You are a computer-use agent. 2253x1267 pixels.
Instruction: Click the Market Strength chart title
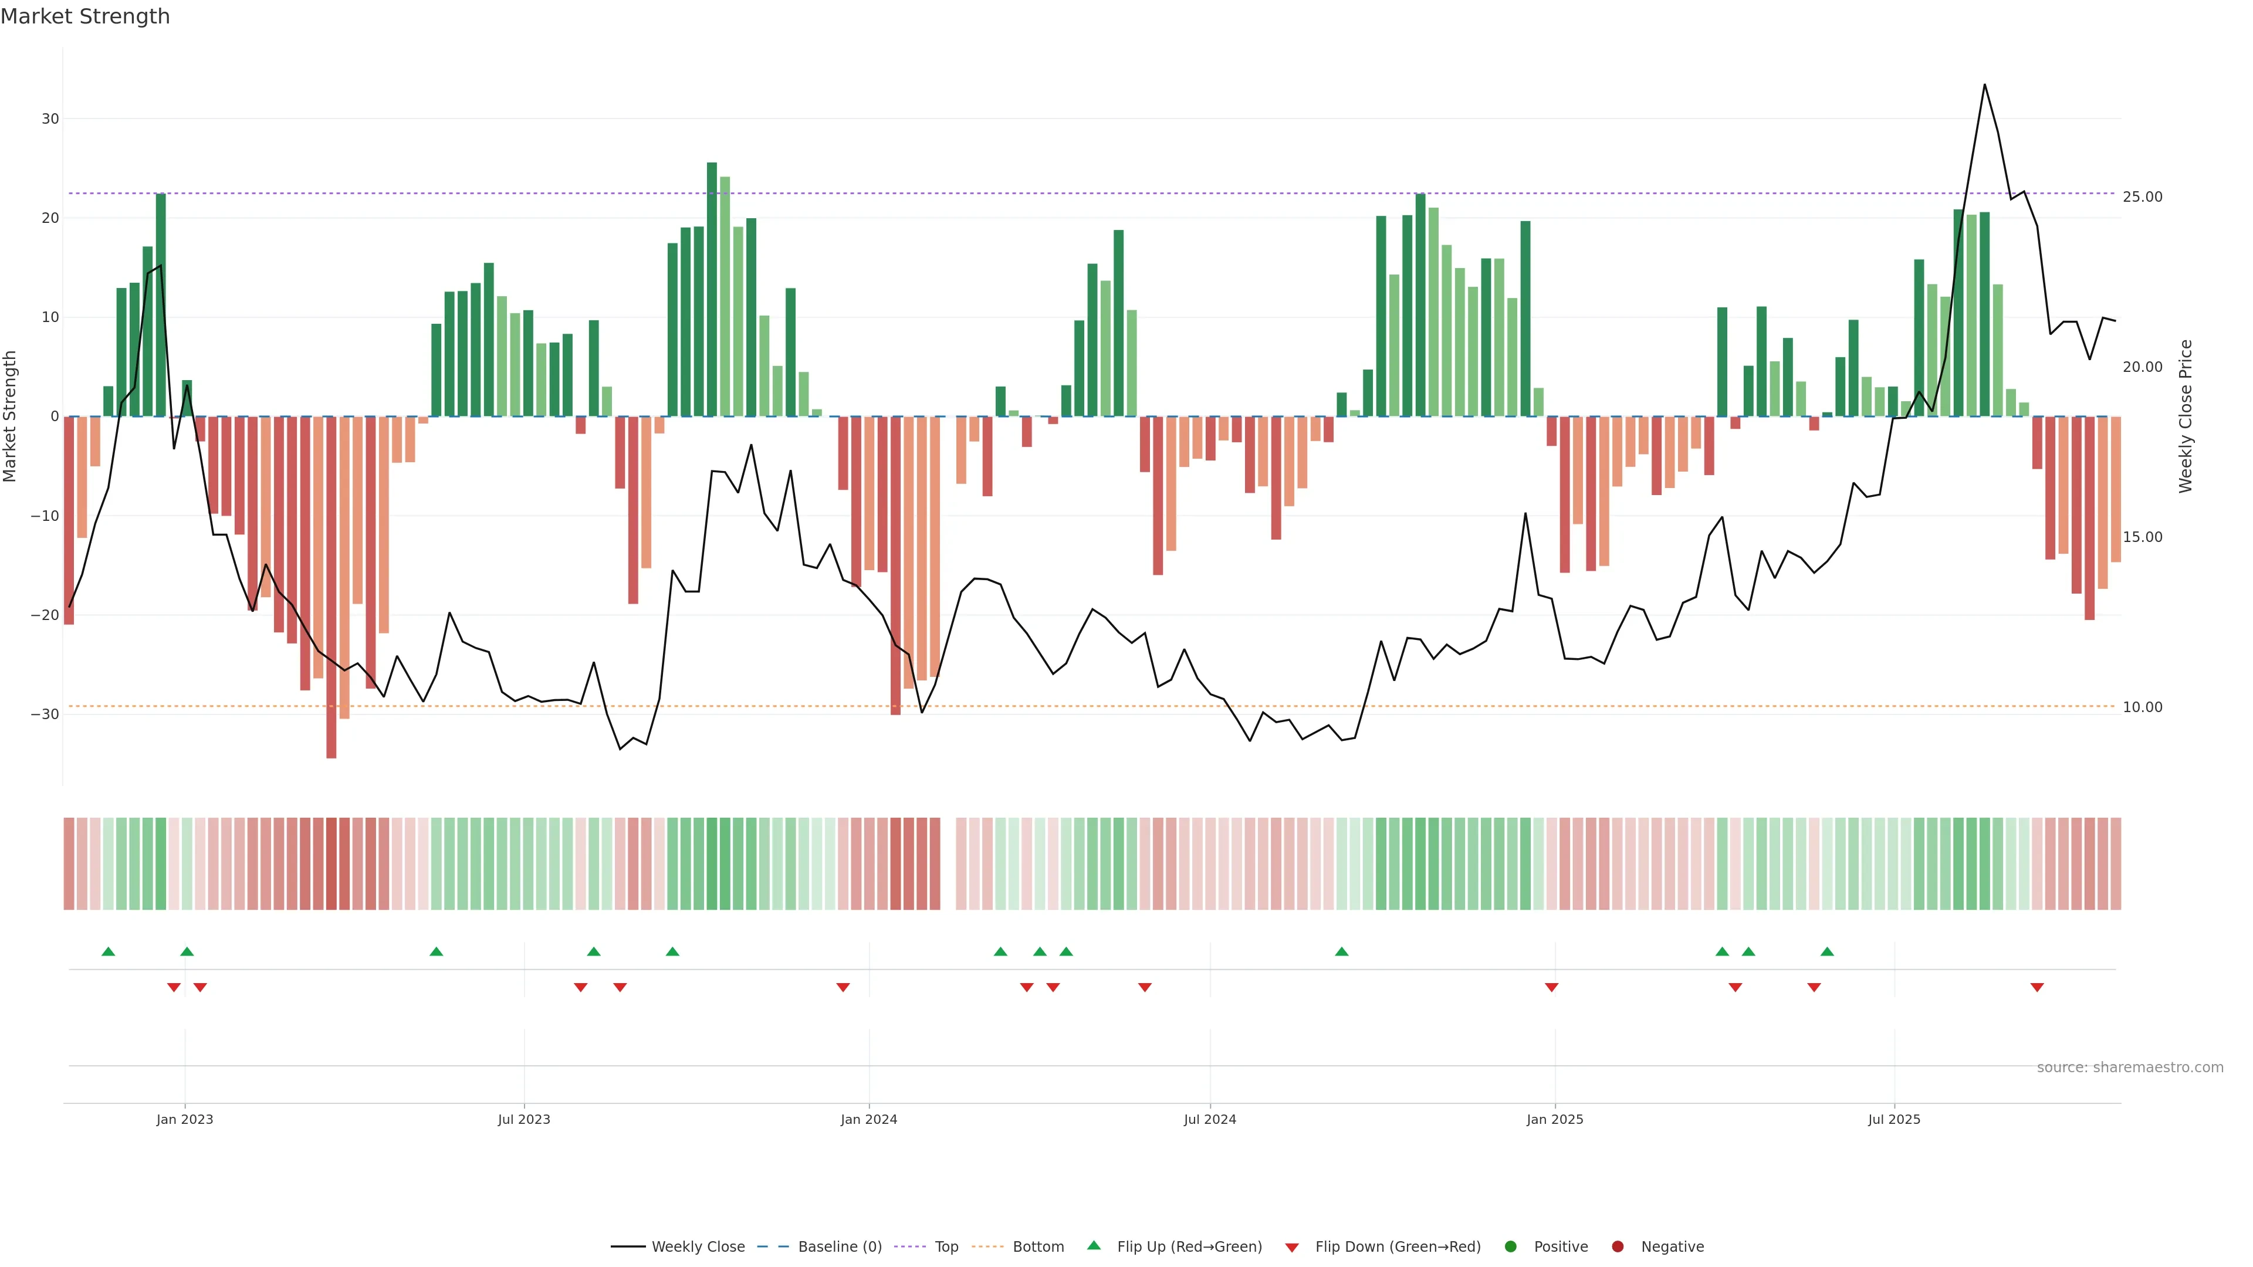(x=85, y=16)
